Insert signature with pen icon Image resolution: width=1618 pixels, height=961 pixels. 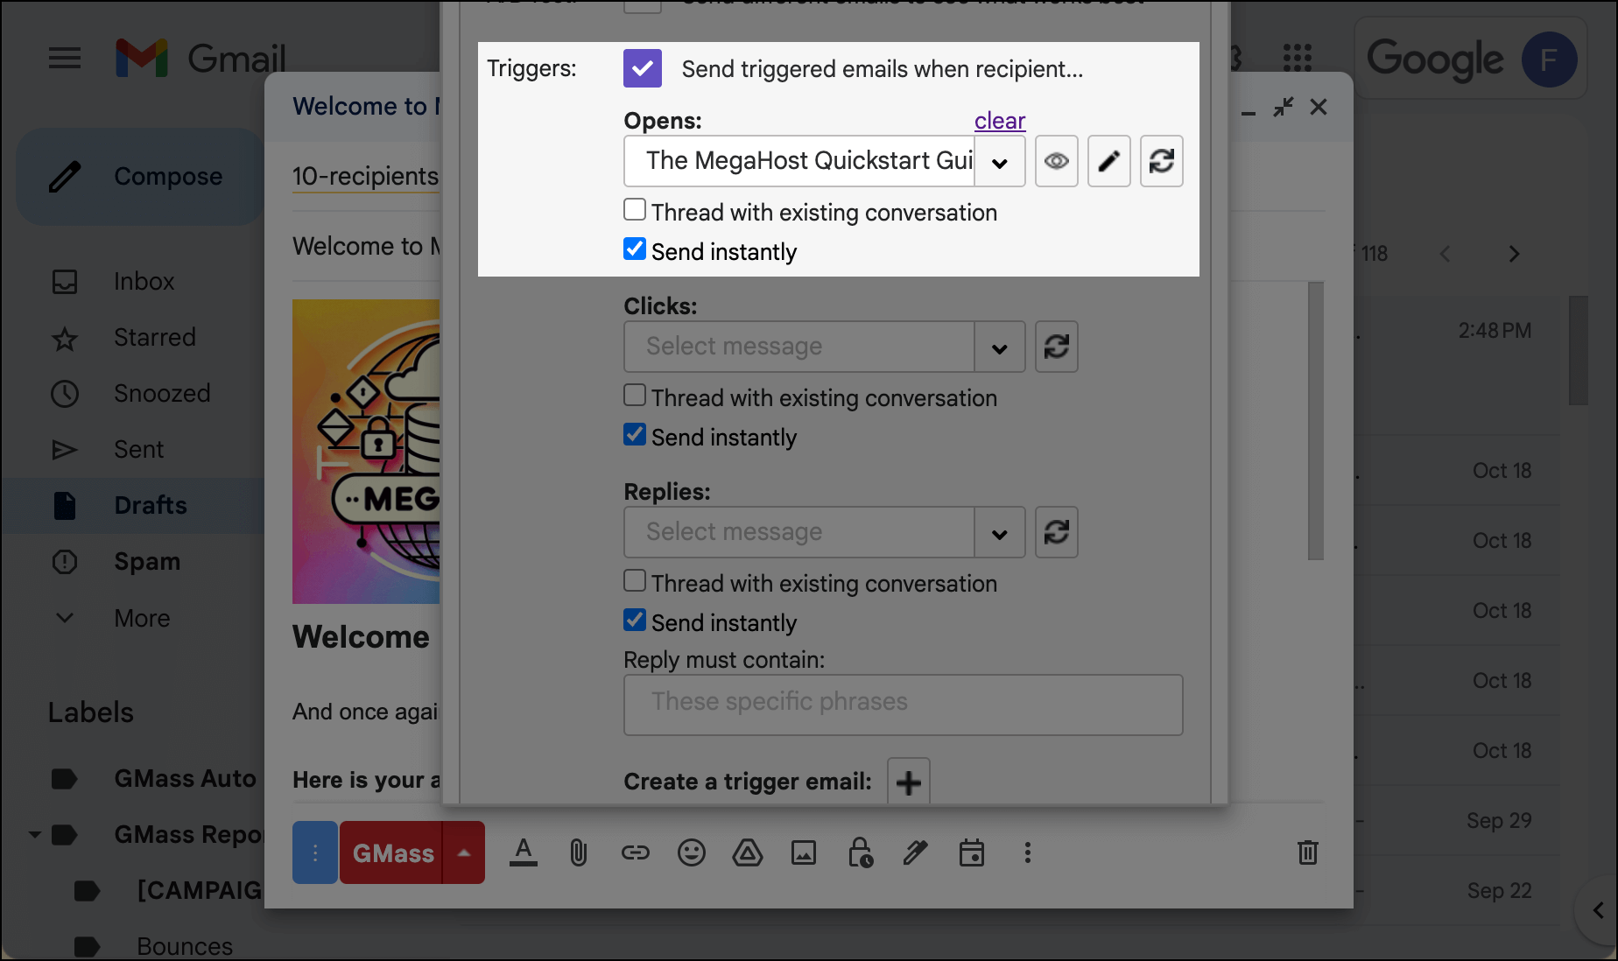coord(916,852)
